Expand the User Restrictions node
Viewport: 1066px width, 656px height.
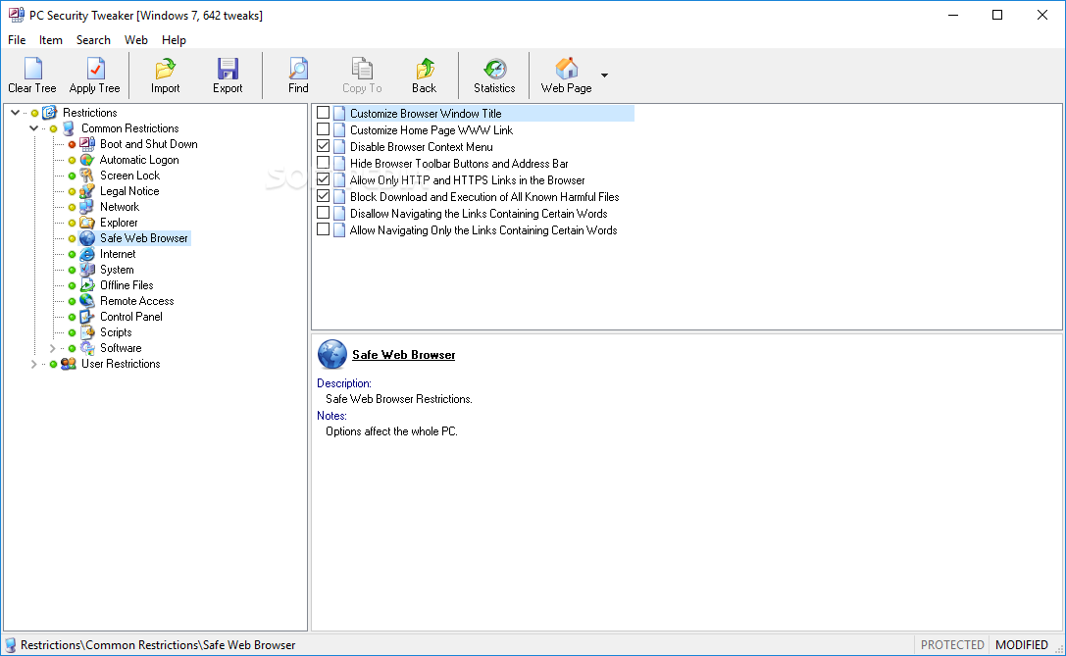click(x=33, y=364)
